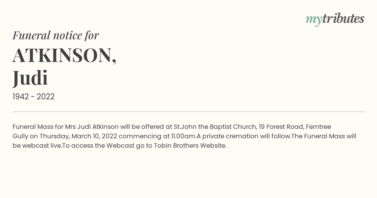The height and width of the screenshot is (198, 377).
Task: Click the 'my' part of logo
Action: click(314, 20)
